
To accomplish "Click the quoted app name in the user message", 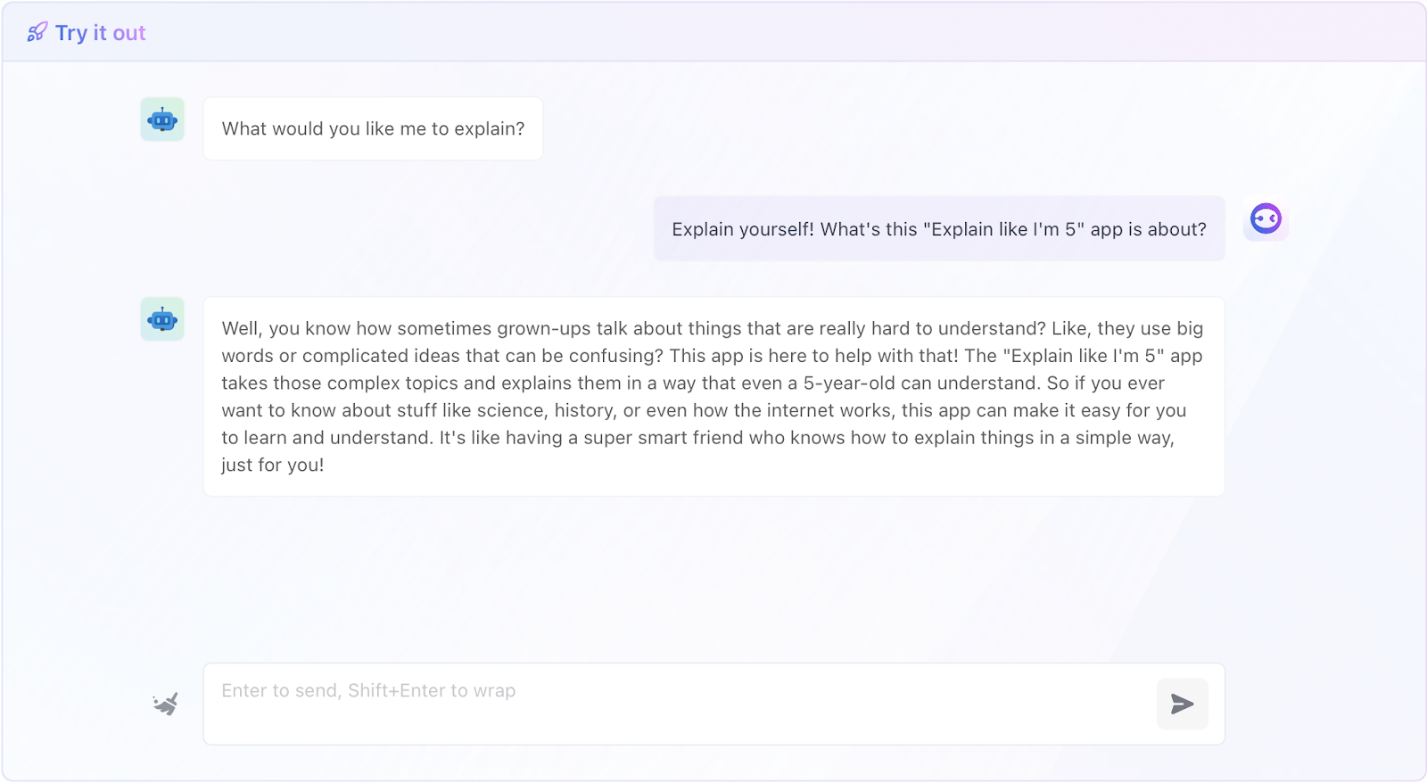I will [x=1003, y=229].
